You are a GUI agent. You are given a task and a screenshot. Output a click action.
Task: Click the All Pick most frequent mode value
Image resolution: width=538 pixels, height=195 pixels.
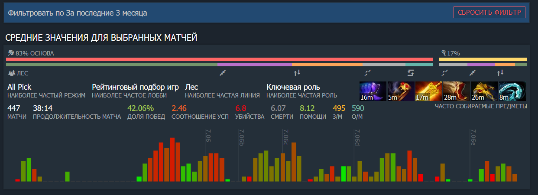coord(19,87)
